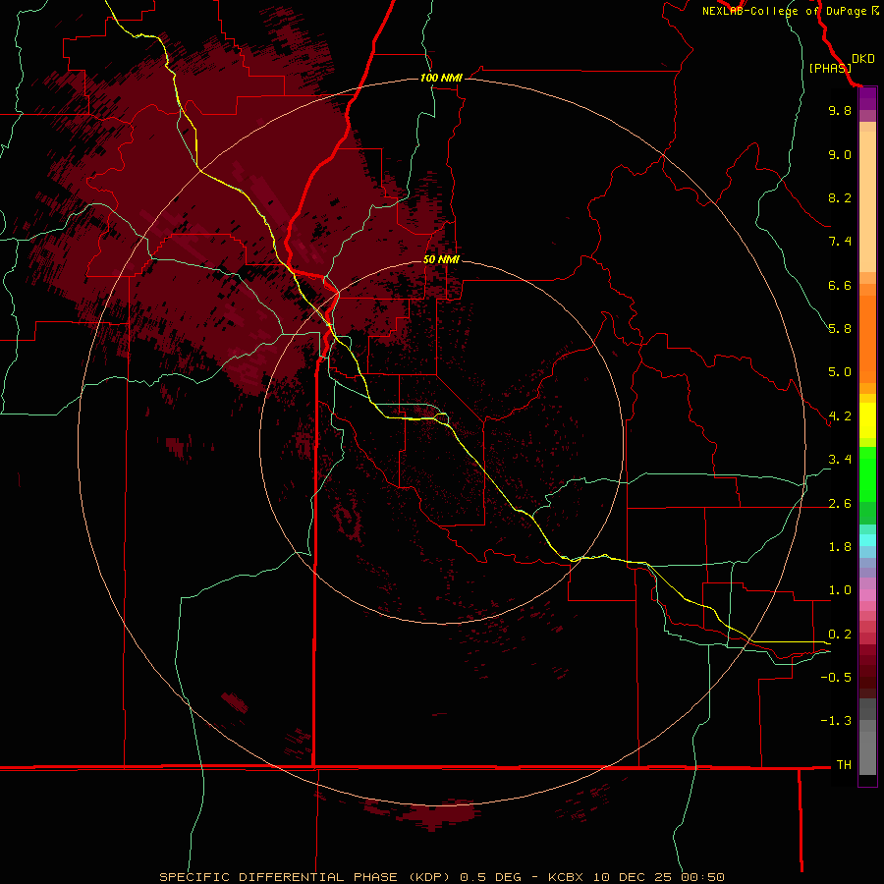884x884 pixels.
Task: Click the 00:50 timestamp in the caption
Action: pyautogui.click(x=702, y=877)
